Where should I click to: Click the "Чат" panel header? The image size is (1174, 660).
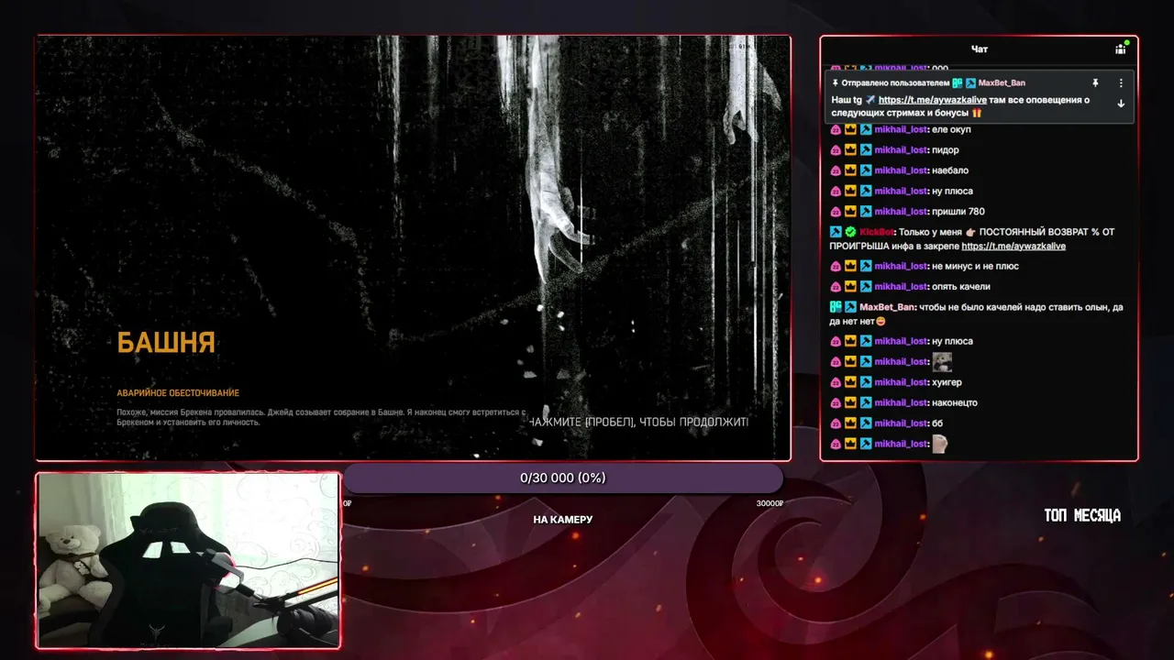pyautogui.click(x=980, y=49)
